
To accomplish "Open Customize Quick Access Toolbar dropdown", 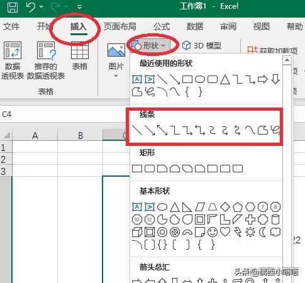I will pos(79,7).
